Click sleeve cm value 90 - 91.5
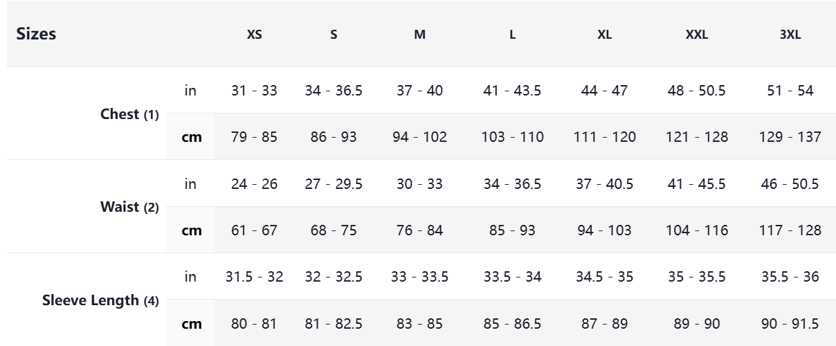 790,324
